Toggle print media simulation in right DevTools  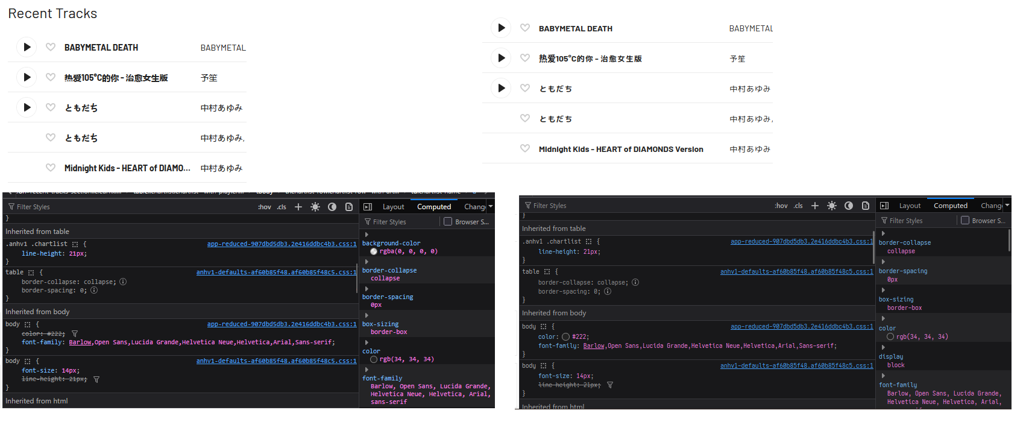coord(866,206)
